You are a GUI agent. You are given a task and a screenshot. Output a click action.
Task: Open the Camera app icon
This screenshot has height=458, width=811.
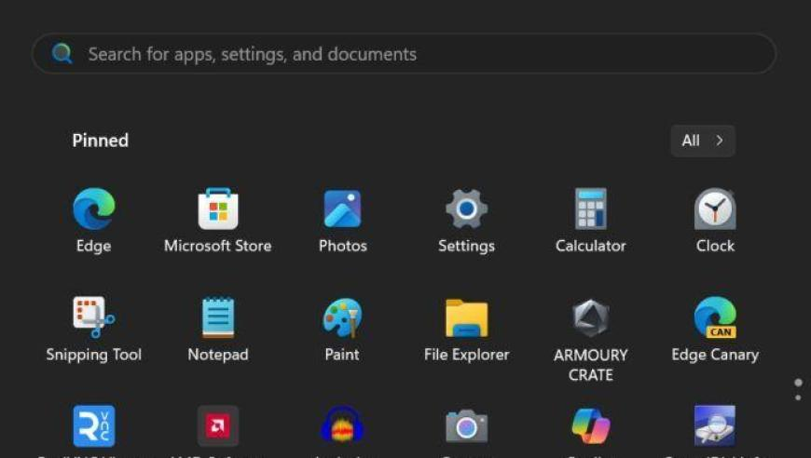(466, 426)
